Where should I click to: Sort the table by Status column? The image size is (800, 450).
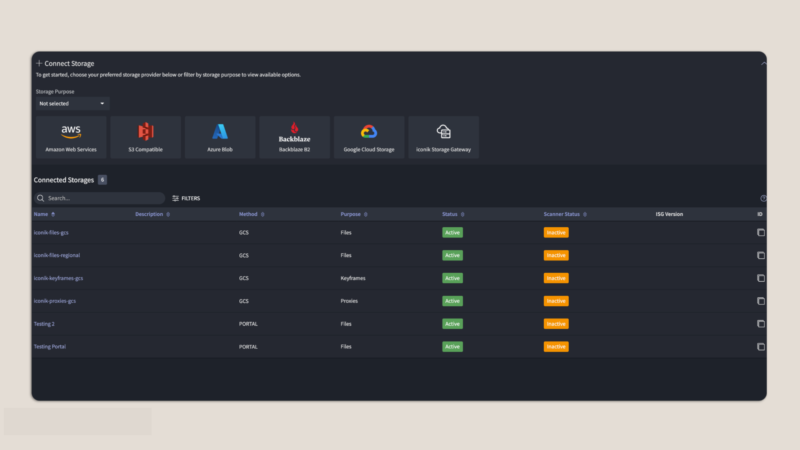click(x=453, y=214)
